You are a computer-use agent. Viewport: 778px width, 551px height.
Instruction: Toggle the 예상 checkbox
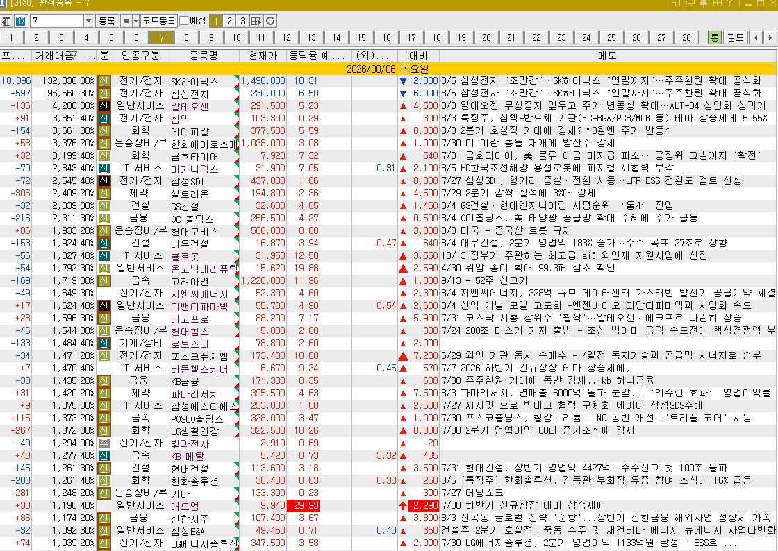[183, 21]
